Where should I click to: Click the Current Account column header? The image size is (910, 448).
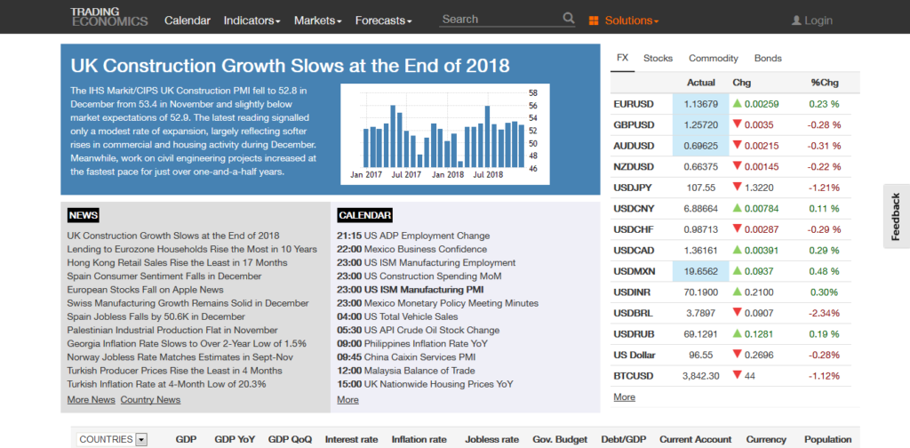pyautogui.click(x=695, y=440)
